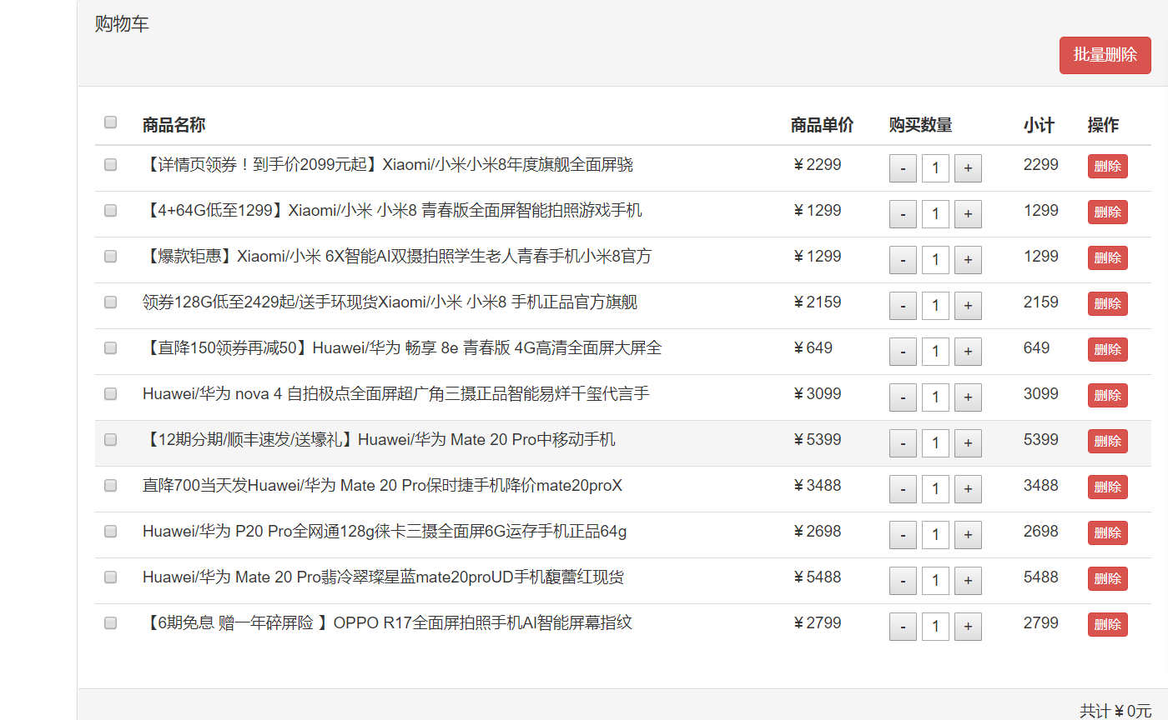Screen dimensions: 1168x720
Task: Check the 领券128G低至2429起 row checkbox
Action: click(x=110, y=302)
